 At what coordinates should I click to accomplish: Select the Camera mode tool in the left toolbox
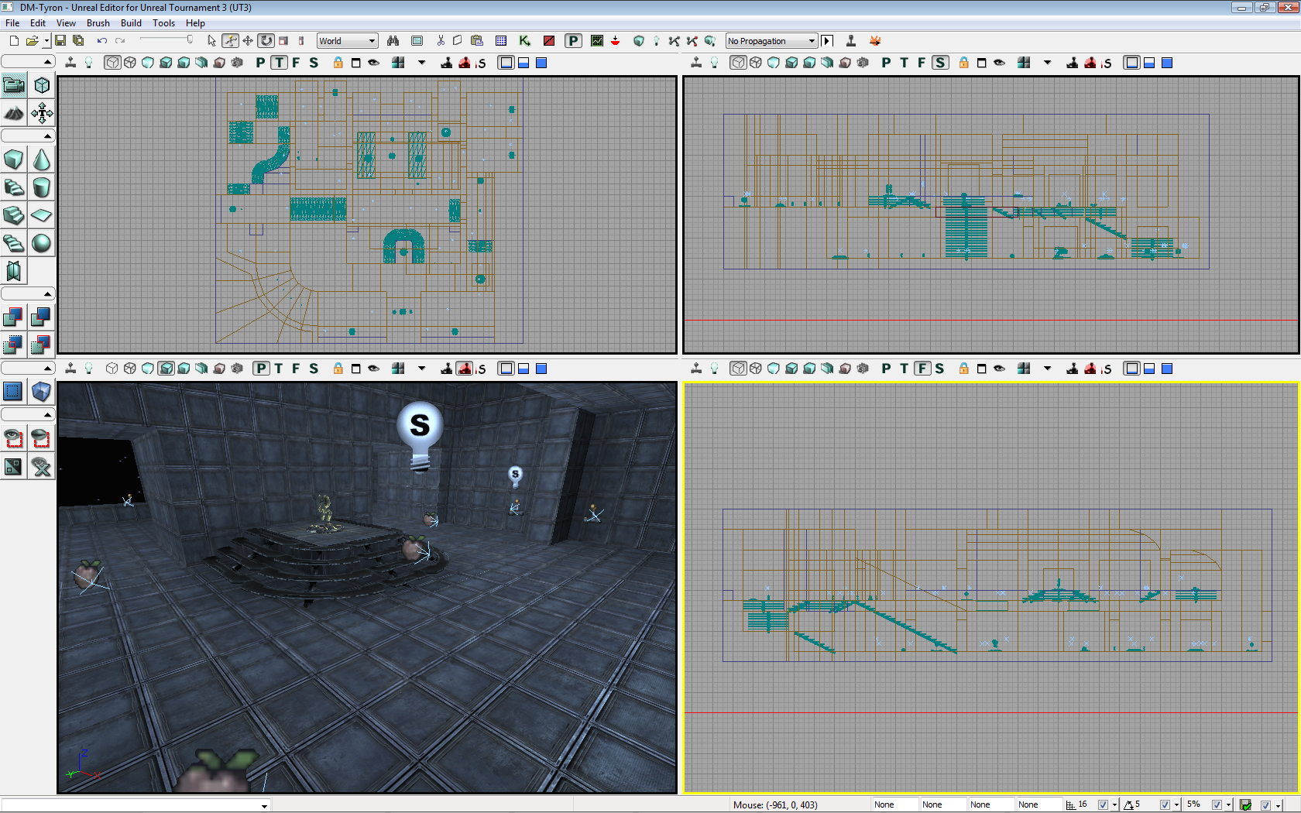coord(14,85)
